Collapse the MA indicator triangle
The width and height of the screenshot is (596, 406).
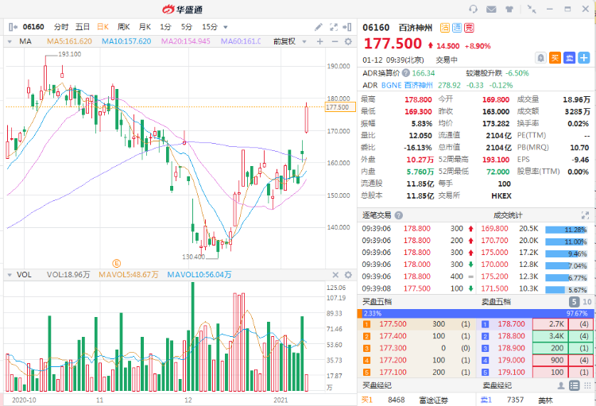(10, 41)
